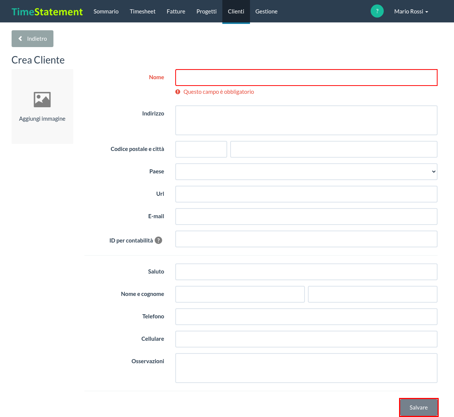
Task: Go to the Sommario menu
Action: (x=106, y=12)
